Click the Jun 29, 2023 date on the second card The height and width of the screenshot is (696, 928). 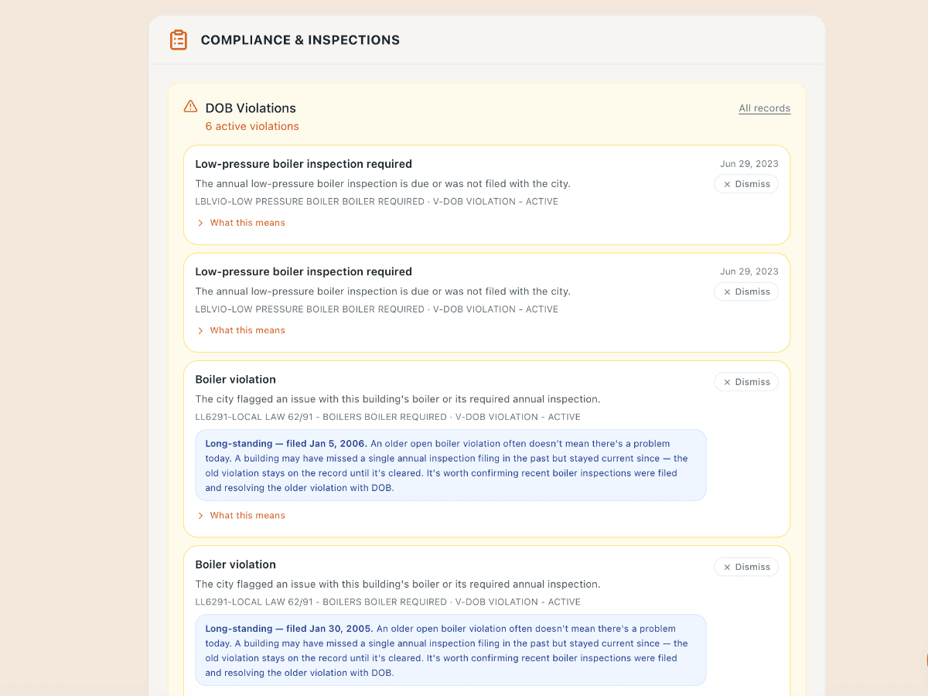tap(749, 271)
